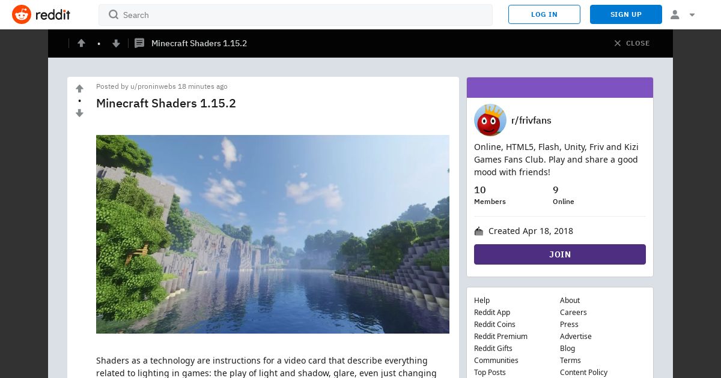Click the '18 minutes ago' timestamp
721x378 pixels.
pos(202,86)
